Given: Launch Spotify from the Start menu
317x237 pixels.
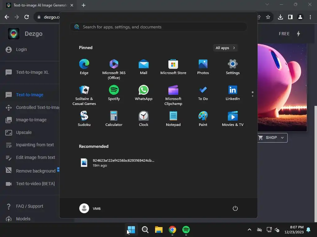Looking at the screenshot, I should point(114,93).
